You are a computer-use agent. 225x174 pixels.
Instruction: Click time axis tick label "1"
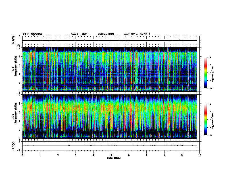[40, 155]
